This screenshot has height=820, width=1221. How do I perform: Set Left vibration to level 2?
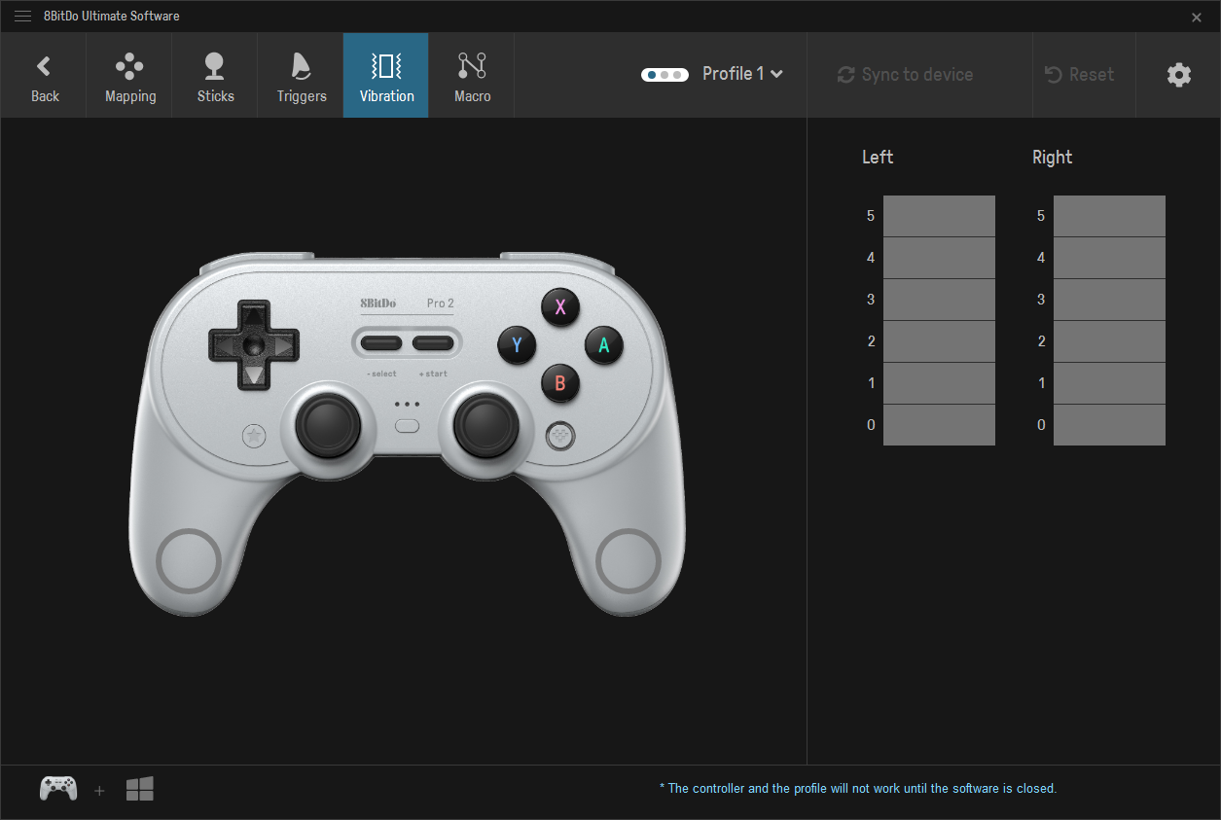[939, 341]
